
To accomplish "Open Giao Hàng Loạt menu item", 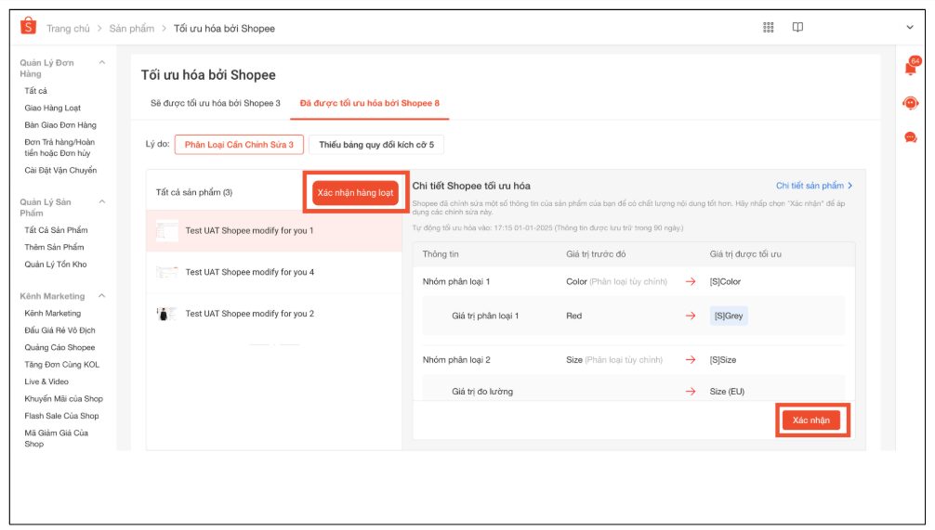I will click(x=52, y=108).
